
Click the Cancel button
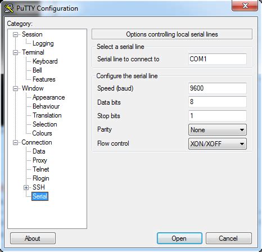click(x=229, y=238)
